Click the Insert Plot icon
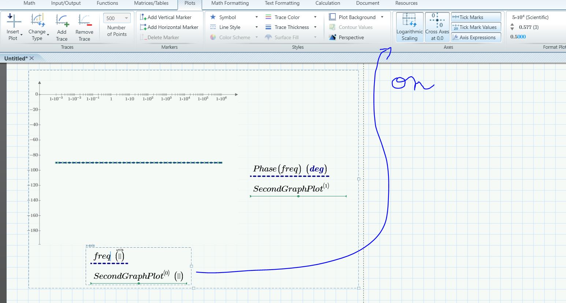Screen dimensions: 566x303 [x=14, y=21]
